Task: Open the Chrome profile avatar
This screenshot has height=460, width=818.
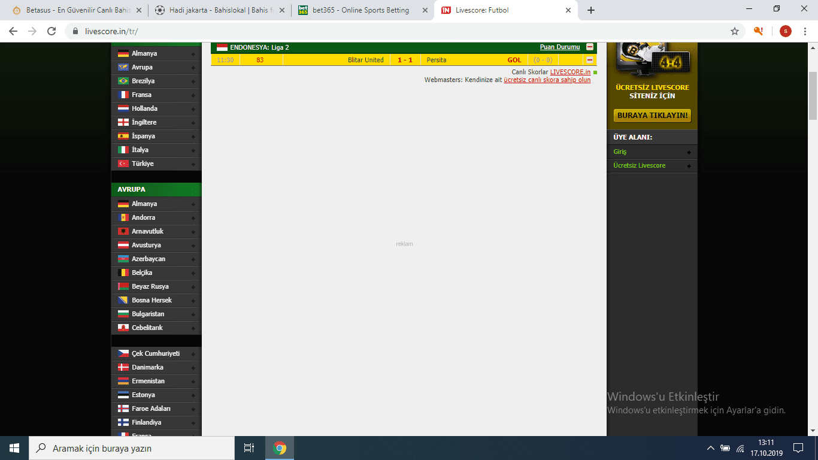Action: pyautogui.click(x=785, y=31)
